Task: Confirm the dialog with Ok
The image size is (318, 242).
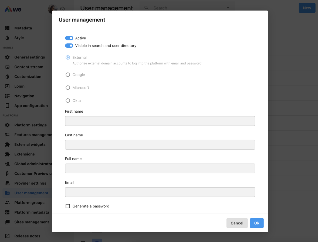Action: (256, 223)
